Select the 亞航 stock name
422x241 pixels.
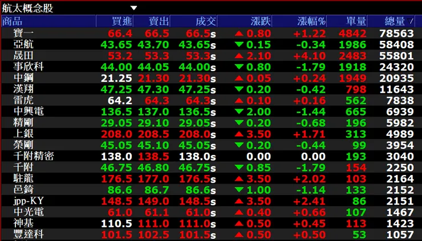click(x=24, y=44)
